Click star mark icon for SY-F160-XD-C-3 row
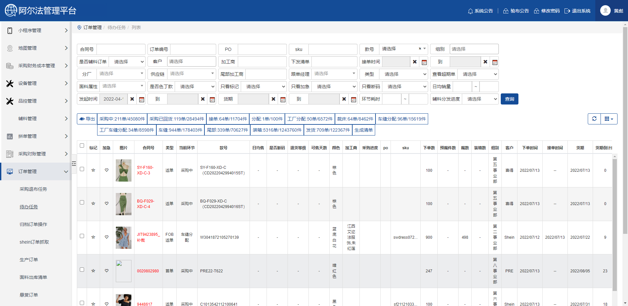628x306 pixels. click(93, 170)
